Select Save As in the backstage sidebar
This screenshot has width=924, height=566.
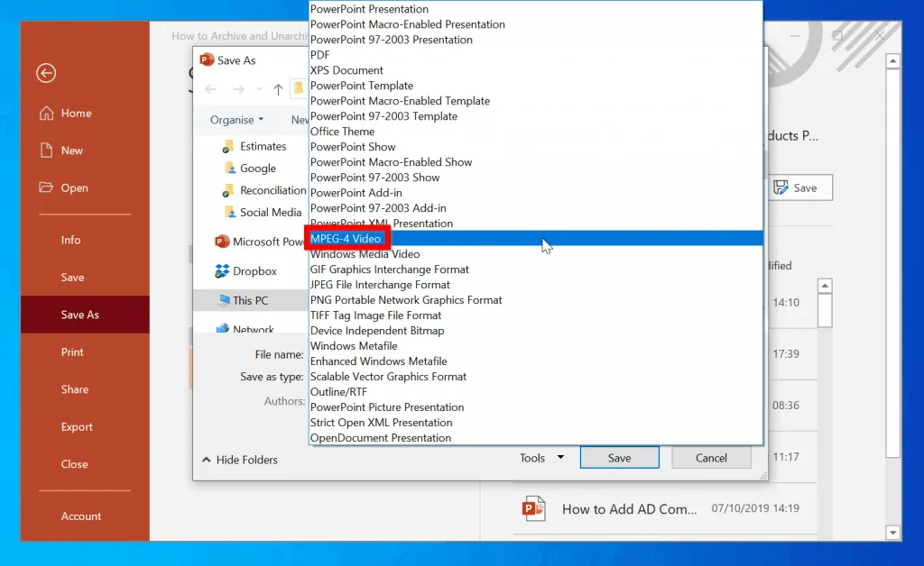[85, 315]
